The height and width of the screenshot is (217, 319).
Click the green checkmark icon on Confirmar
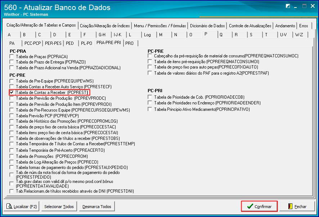pyautogui.click(x=251, y=206)
